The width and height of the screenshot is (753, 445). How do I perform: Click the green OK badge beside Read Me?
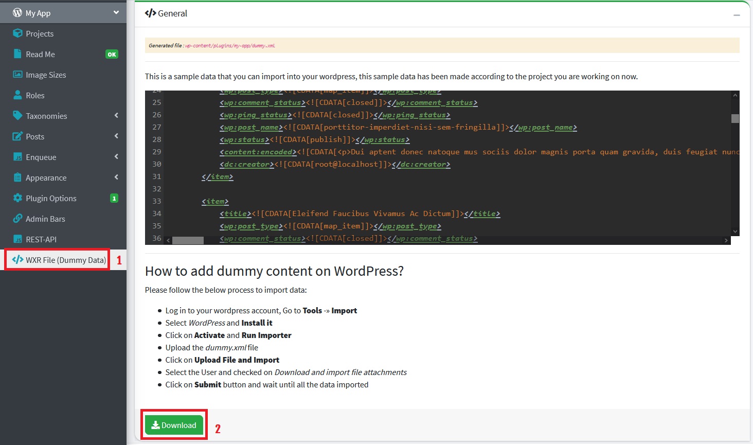pyautogui.click(x=112, y=54)
